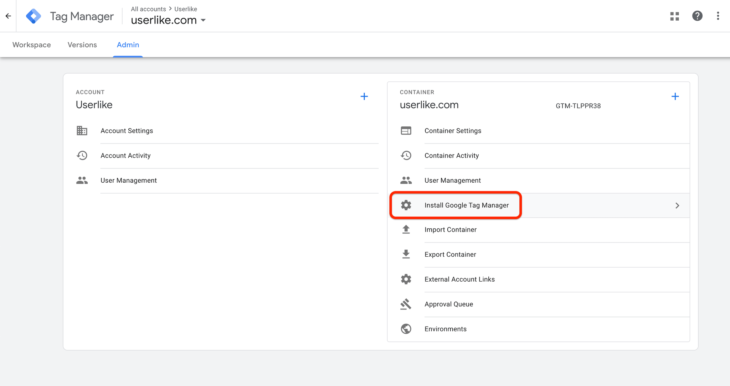Click the Account Settings icon
730x386 pixels.
coord(81,130)
